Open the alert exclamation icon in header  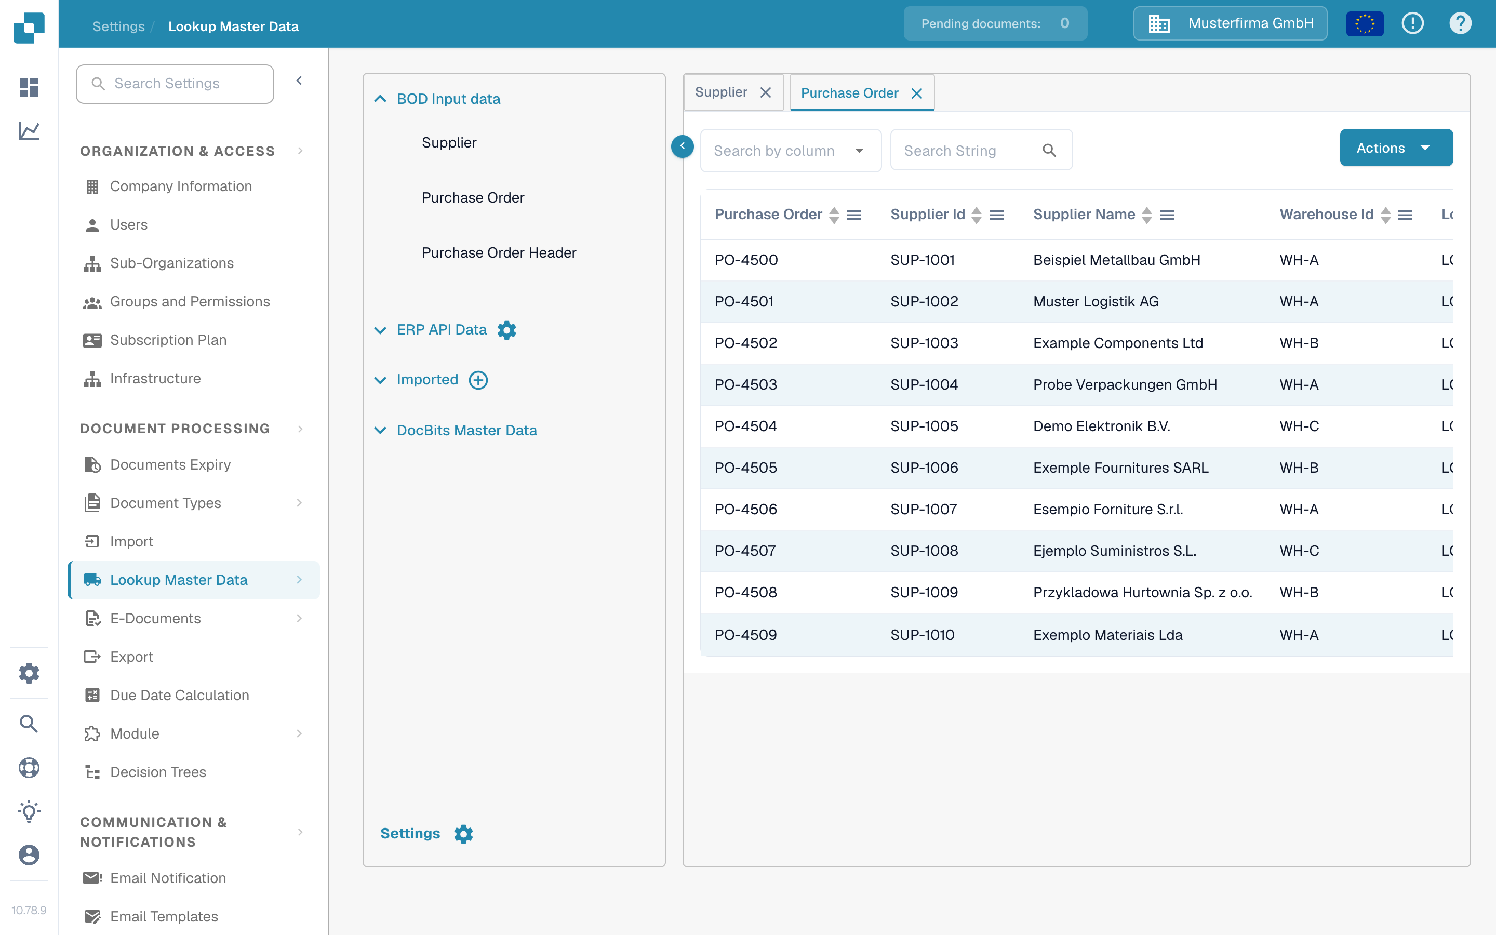(x=1412, y=23)
